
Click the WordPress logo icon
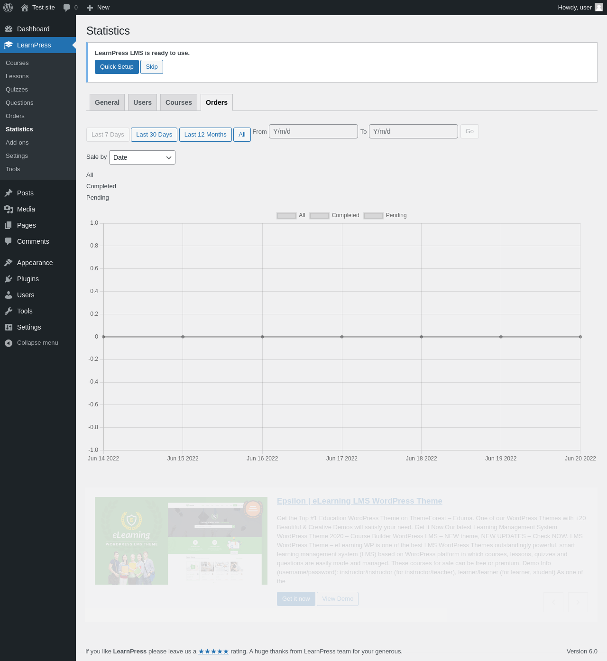tap(8, 8)
